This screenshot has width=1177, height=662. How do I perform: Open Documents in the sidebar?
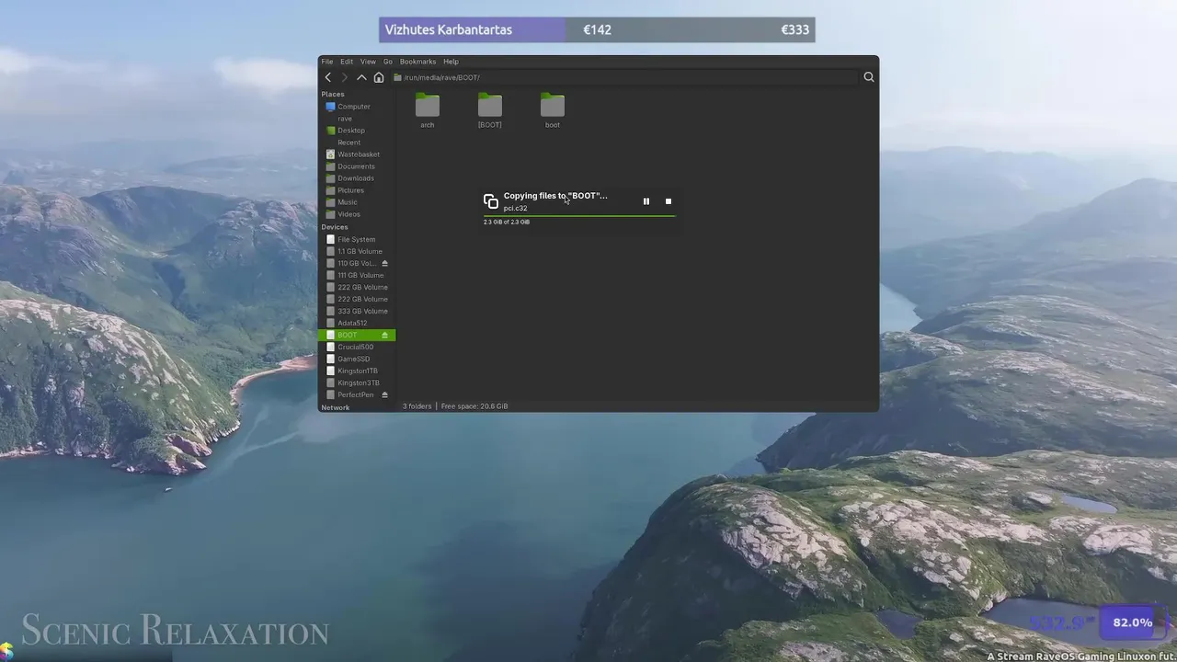[357, 166]
